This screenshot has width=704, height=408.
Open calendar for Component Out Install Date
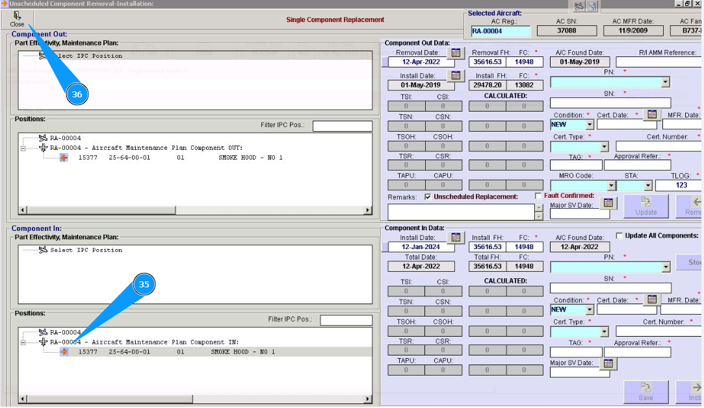coord(456,76)
